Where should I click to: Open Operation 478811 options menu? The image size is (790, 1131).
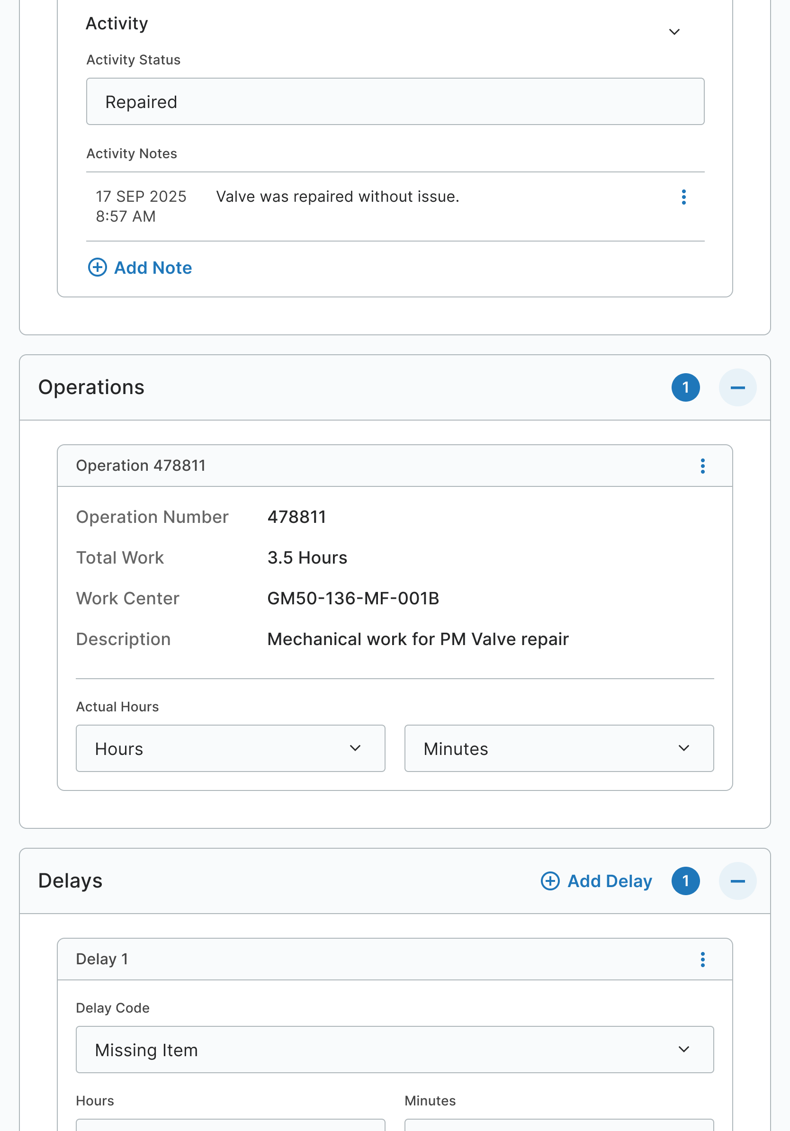click(702, 466)
